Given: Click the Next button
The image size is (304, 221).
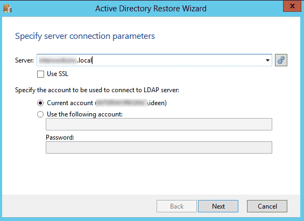Looking at the screenshot, I should point(218,206).
